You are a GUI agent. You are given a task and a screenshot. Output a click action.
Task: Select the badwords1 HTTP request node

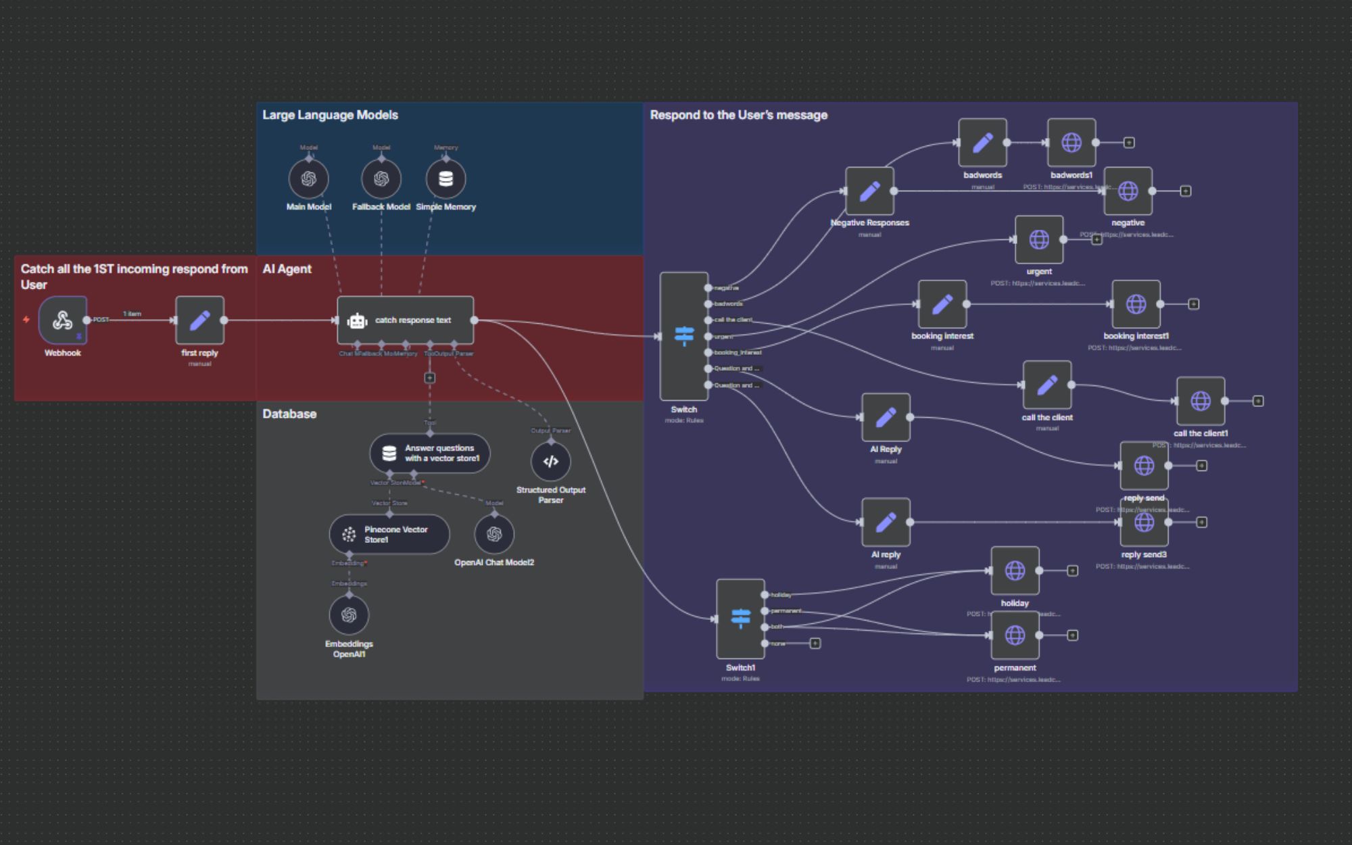[1071, 143]
